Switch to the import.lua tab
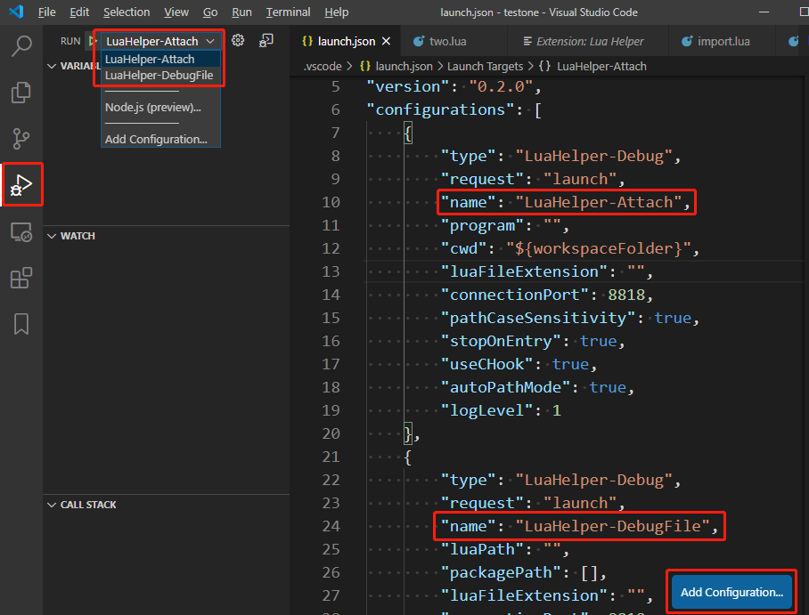The height and width of the screenshot is (615, 809). [722, 41]
